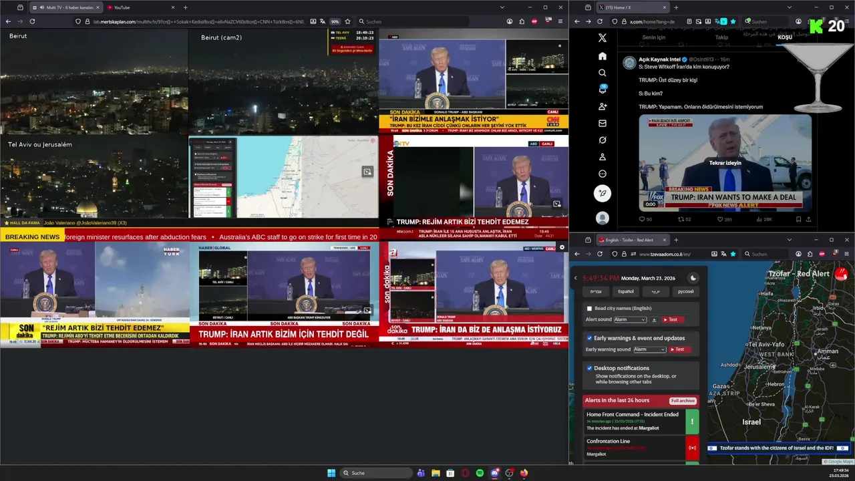This screenshot has width=855, height=481.
Task: Bookmark star in Multi TV address bar
Action: pyautogui.click(x=347, y=21)
